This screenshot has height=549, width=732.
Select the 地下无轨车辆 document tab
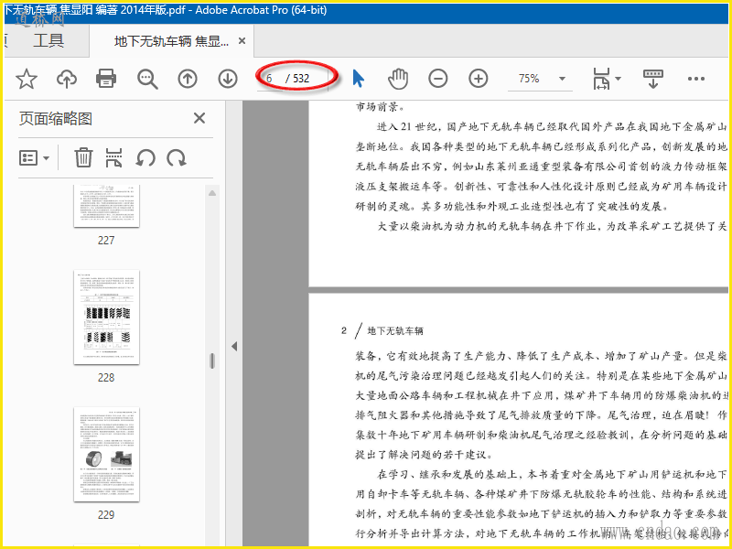coord(171,41)
